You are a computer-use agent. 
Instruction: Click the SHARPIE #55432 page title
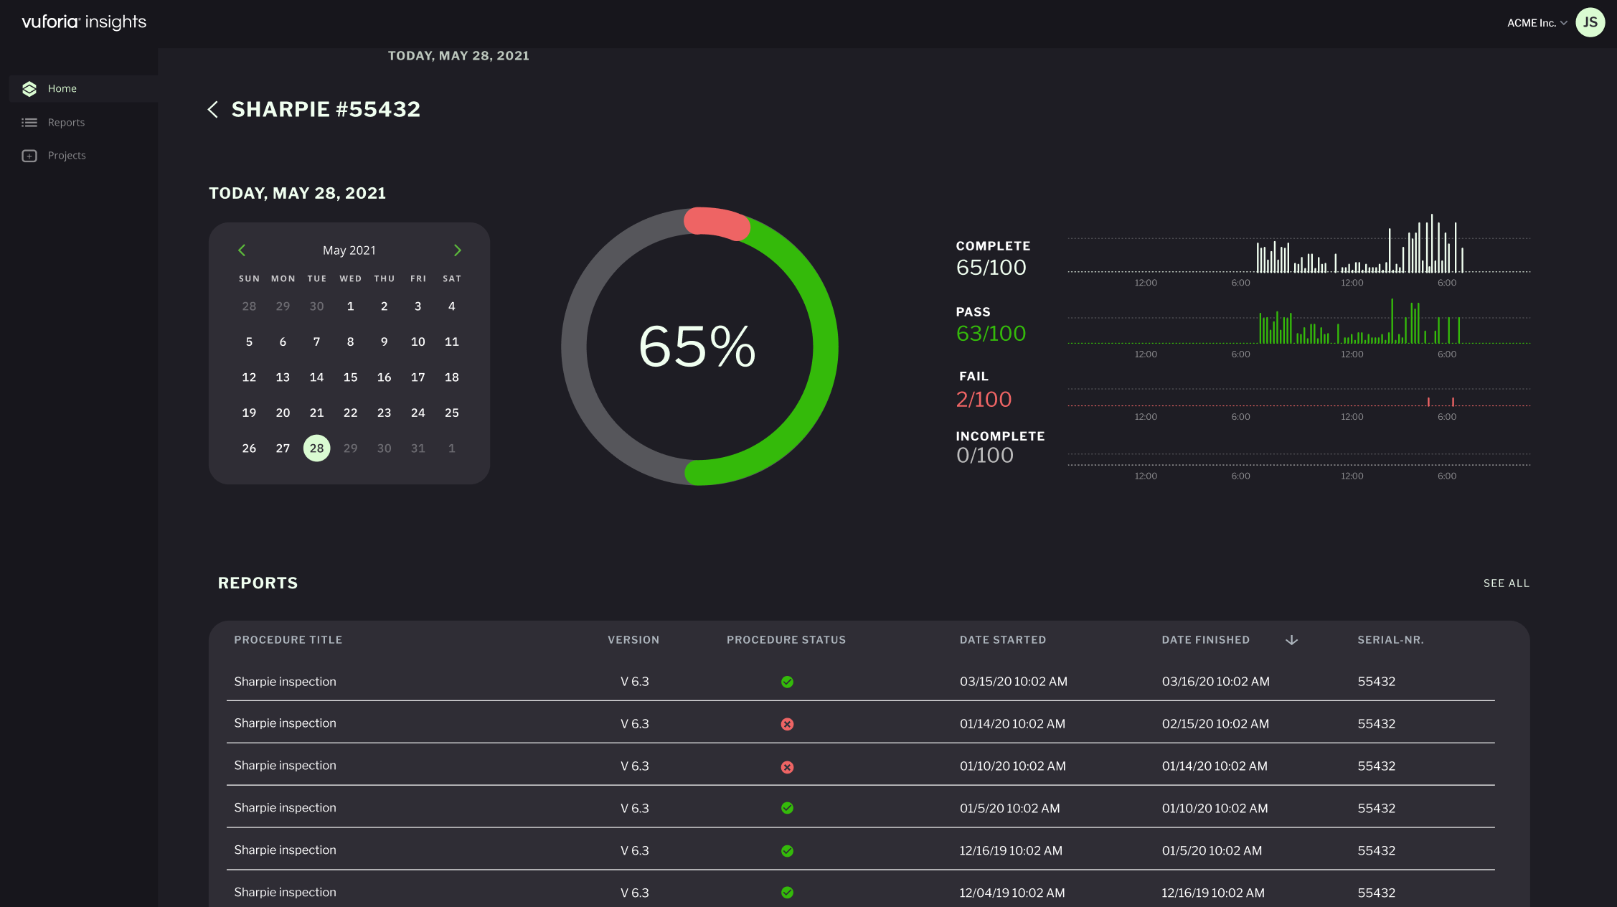pyautogui.click(x=326, y=109)
